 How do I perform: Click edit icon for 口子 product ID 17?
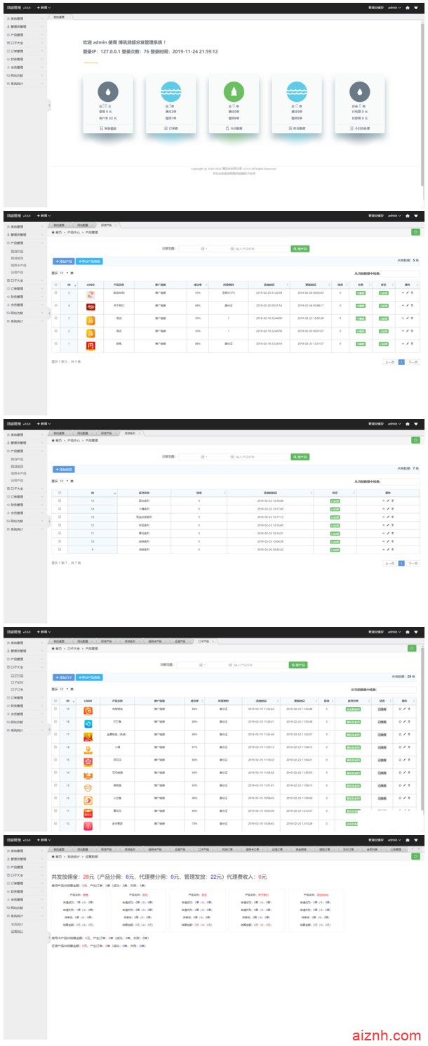coord(406,736)
